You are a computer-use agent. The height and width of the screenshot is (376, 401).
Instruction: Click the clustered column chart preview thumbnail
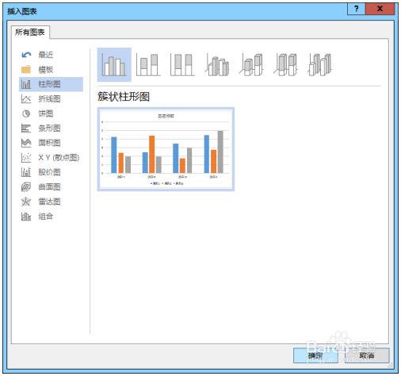[166, 149]
